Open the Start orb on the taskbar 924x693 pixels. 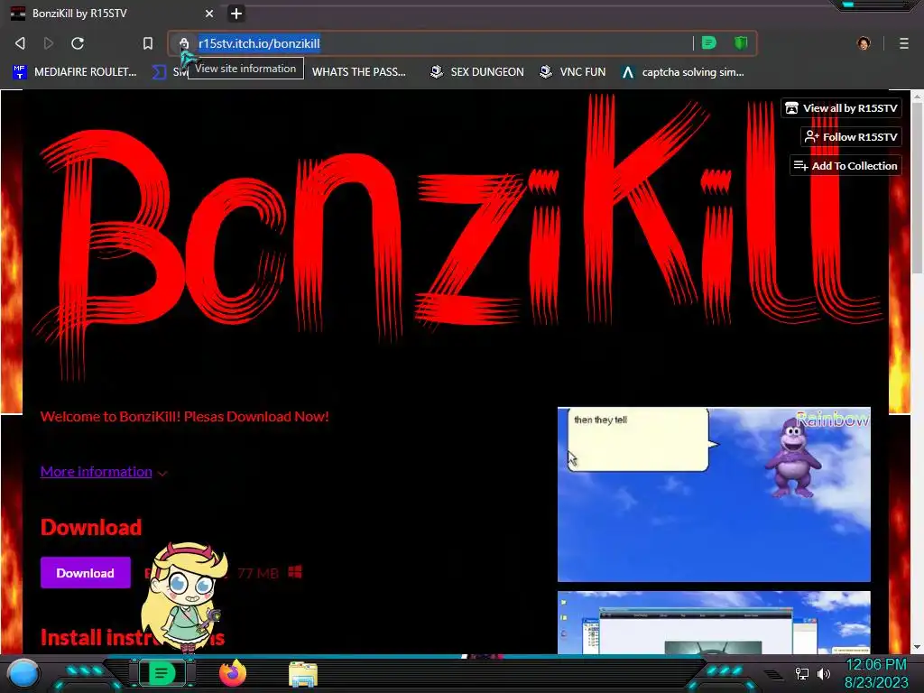point(23,673)
